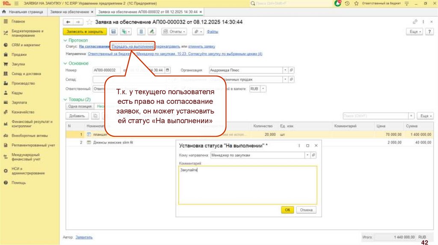Expand the Организация dropdown arrow
This screenshot has height=245, width=438.
(x=285, y=70)
